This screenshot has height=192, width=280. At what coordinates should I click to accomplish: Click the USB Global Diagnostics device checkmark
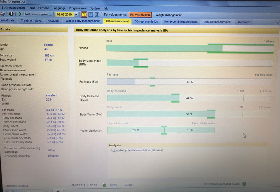tap(244, 184)
